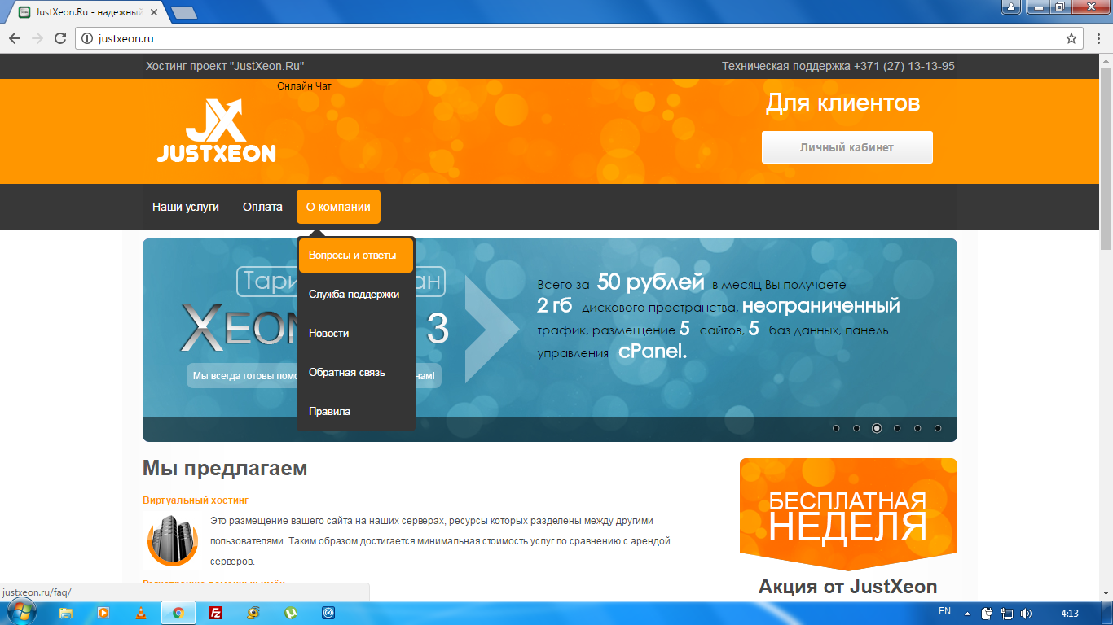The height and width of the screenshot is (625, 1113).
Task: Click the page vertical scrollbar thumb
Action: click(1106, 159)
